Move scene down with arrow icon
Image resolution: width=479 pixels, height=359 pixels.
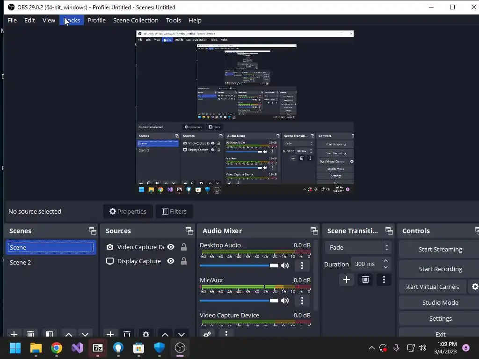pos(85,334)
